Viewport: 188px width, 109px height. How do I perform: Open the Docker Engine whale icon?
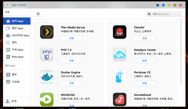click(x=47, y=77)
